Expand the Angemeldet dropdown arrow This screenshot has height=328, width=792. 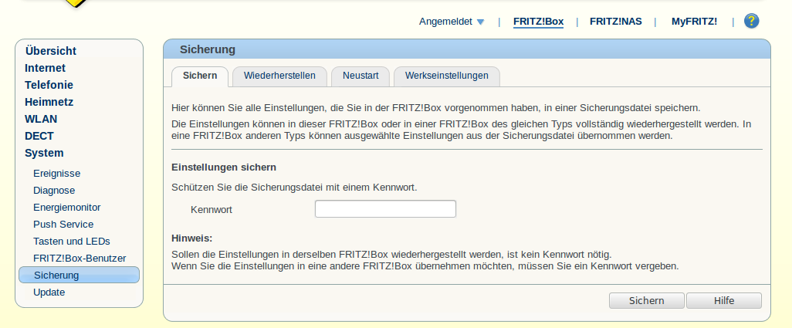480,22
